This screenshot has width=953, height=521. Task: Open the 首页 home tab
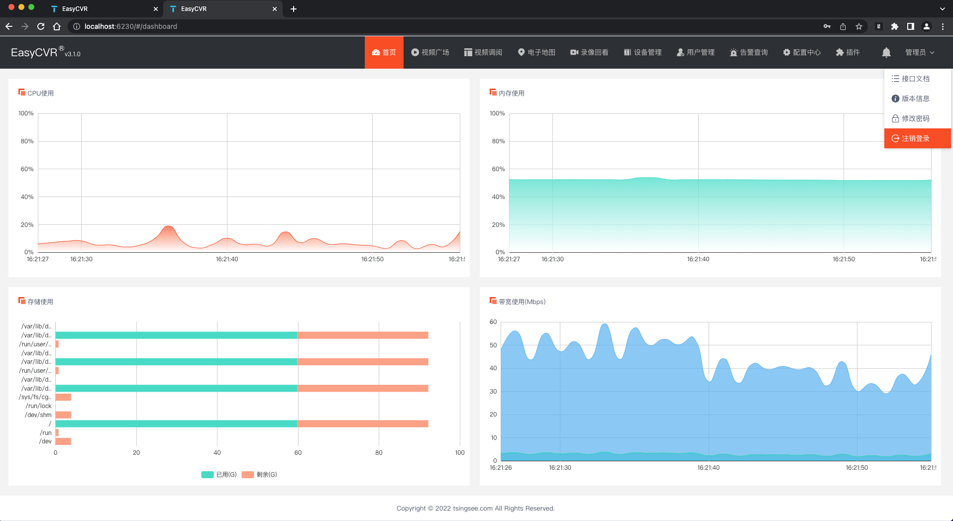click(384, 52)
